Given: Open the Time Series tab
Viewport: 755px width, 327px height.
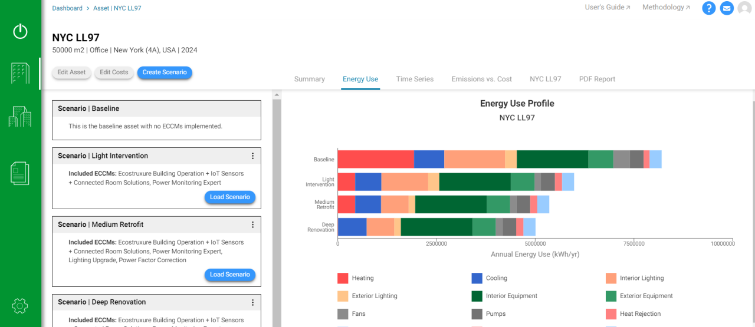Looking at the screenshot, I should [415, 79].
